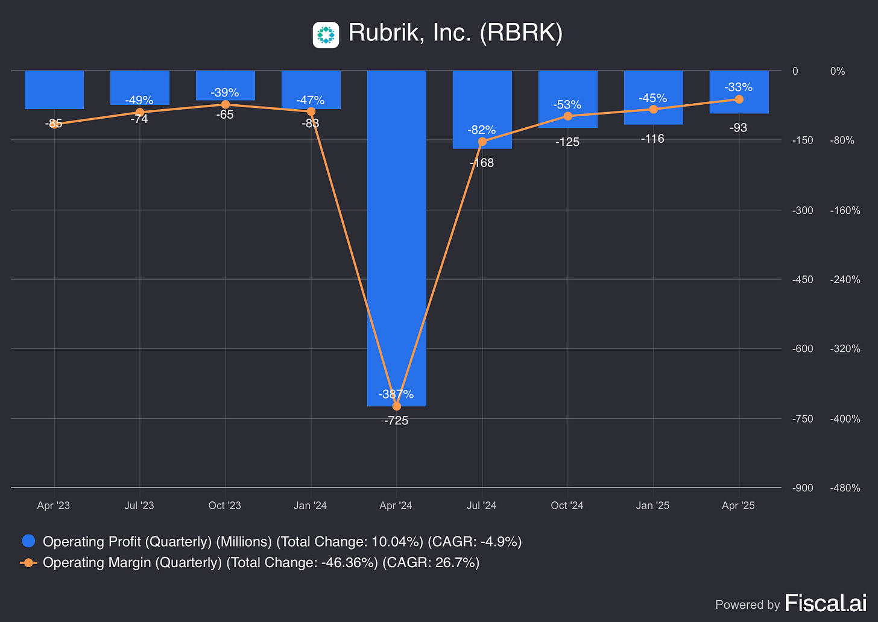Screen dimensions: 878x622
Task: Click the -480% margin axis value
Action: (x=845, y=488)
